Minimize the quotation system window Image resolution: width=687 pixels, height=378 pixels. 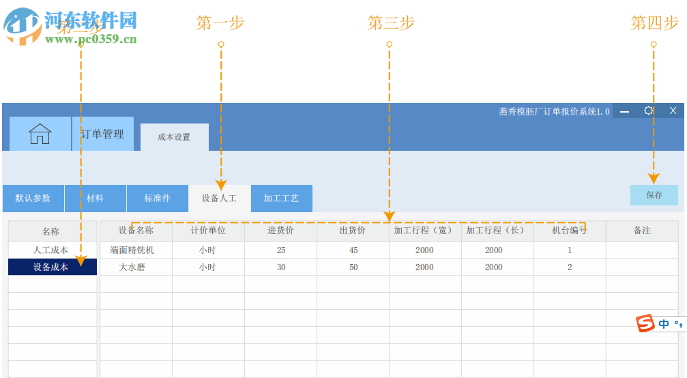point(625,112)
